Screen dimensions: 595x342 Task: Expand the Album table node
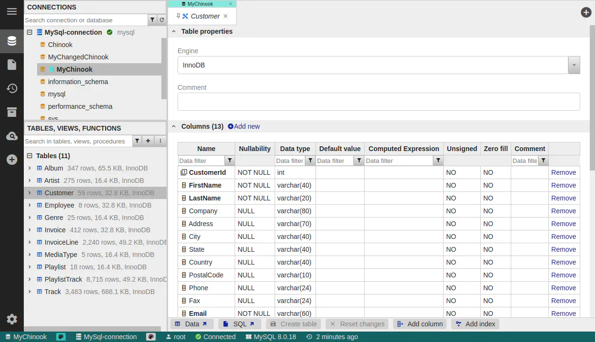pos(30,168)
